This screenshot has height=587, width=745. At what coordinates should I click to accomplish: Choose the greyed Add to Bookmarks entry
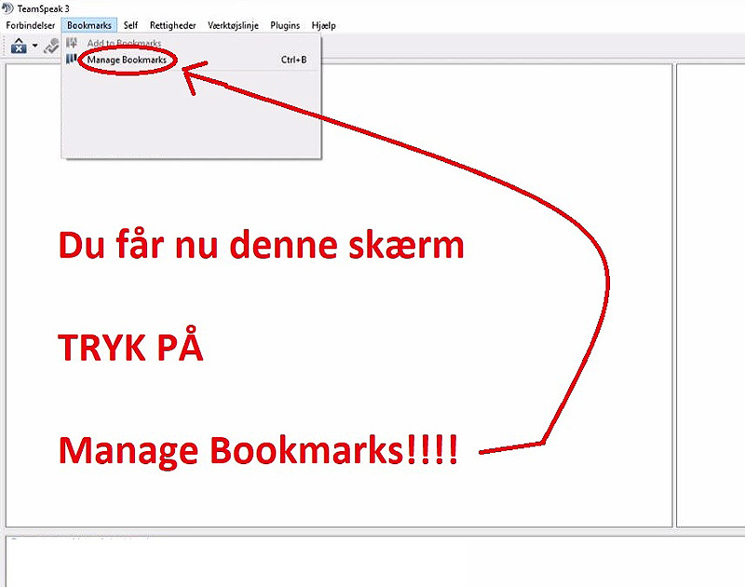[124, 44]
